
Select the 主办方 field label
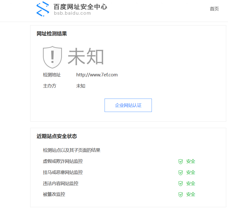point(50,86)
